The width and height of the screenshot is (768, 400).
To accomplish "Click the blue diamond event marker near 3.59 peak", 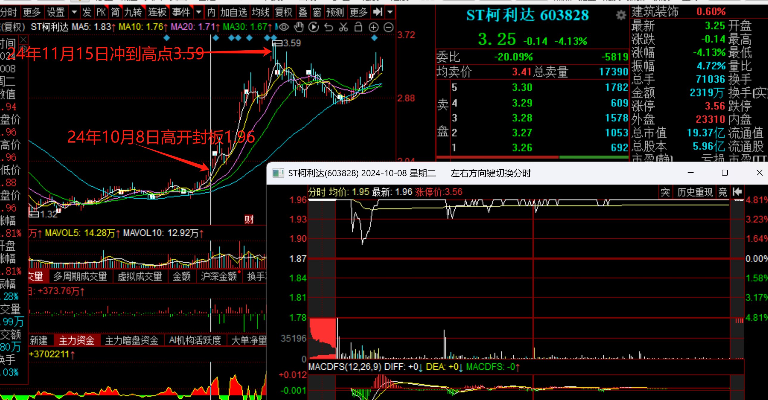I will click(x=274, y=37).
